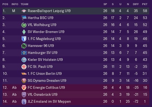Sort standings by POS column header
This screenshot has height=107, width=152.
pos(5,4)
